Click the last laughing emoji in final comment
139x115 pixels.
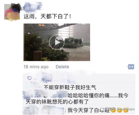click(126, 110)
